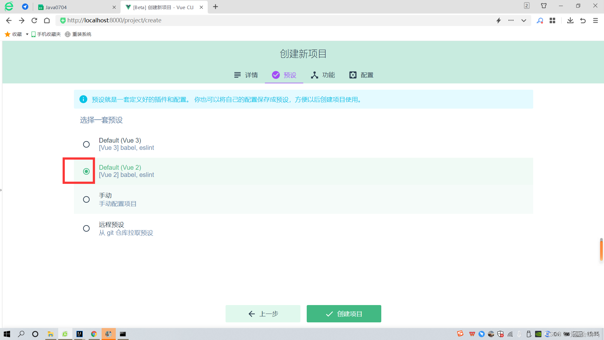Open IntelliJ IDEA from the taskbar

pos(79,334)
